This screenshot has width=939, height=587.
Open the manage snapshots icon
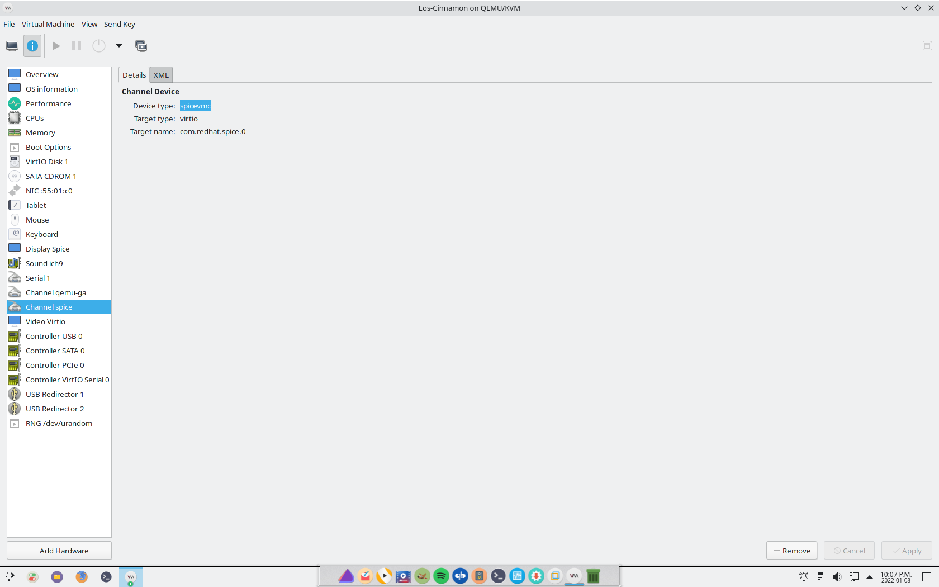pyautogui.click(x=141, y=46)
